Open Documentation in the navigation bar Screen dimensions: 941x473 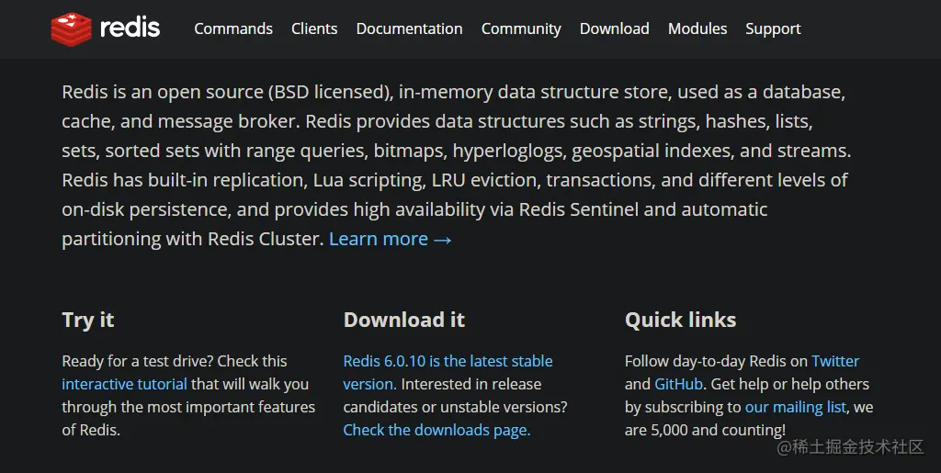(x=409, y=28)
